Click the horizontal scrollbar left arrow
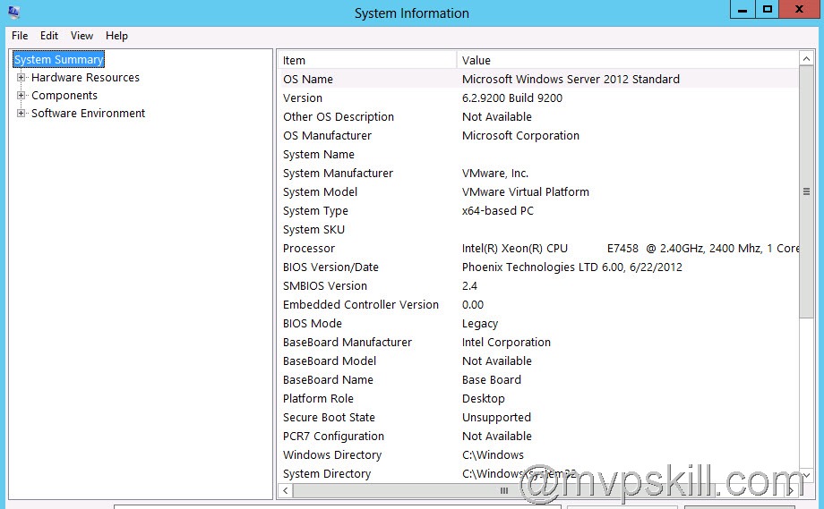824x509 pixels. pyautogui.click(x=285, y=490)
